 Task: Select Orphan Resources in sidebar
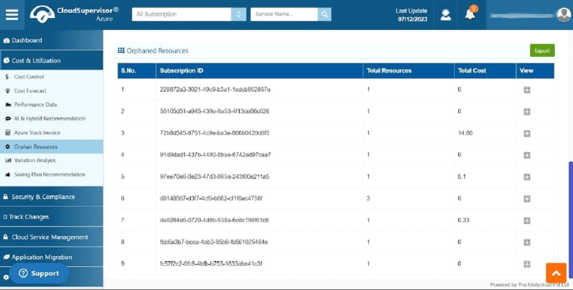(51, 147)
